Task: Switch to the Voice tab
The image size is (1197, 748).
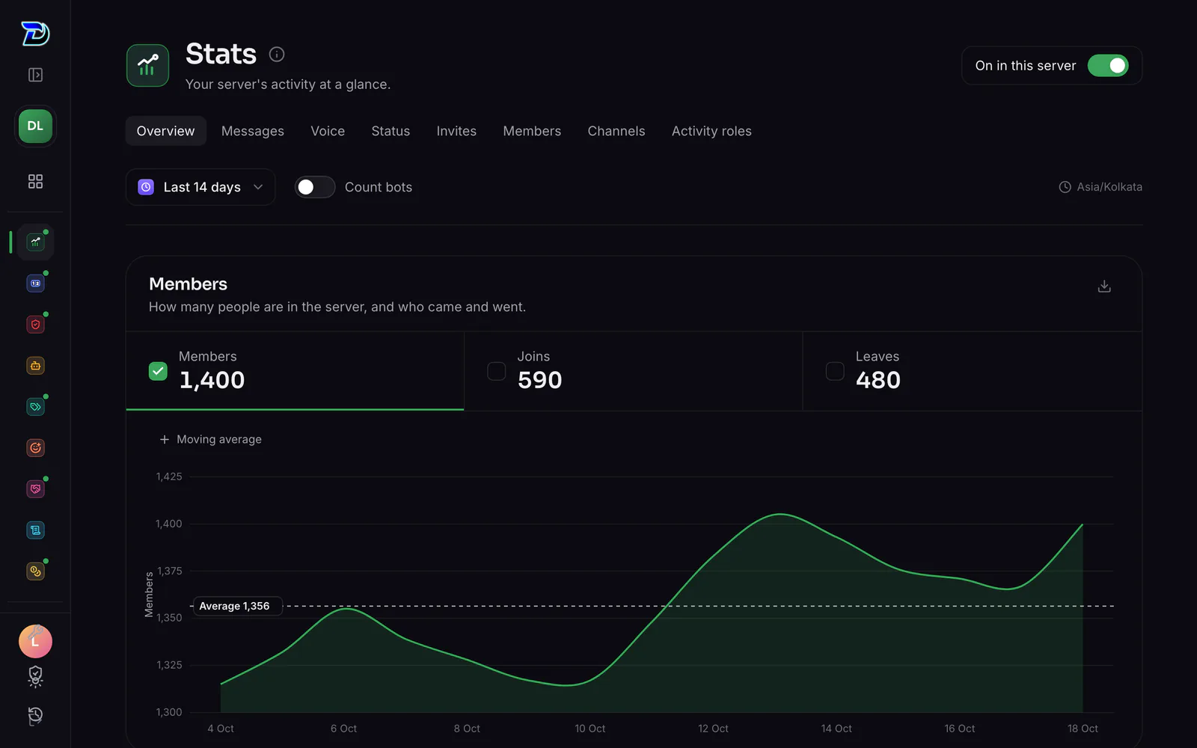Action: tap(328, 131)
